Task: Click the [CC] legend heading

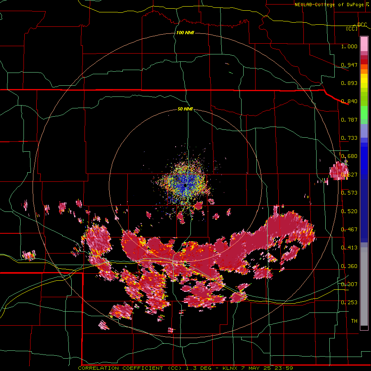Action: point(352,28)
